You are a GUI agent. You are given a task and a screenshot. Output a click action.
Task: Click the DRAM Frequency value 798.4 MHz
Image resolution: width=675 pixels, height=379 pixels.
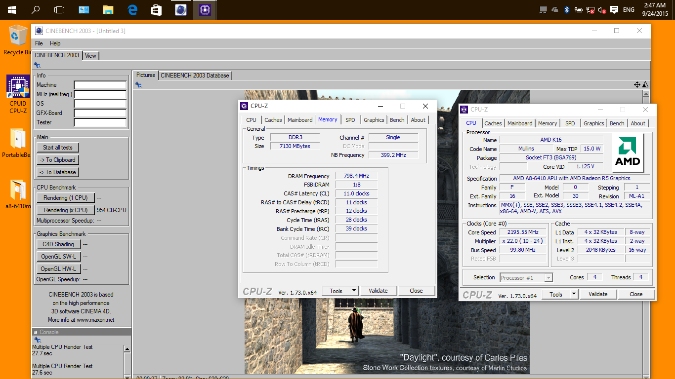coord(357,176)
